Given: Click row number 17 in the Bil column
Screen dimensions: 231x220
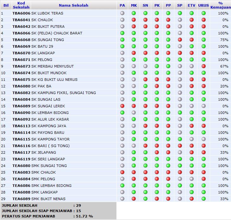Looking at the screenshot, I should [3, 119].
